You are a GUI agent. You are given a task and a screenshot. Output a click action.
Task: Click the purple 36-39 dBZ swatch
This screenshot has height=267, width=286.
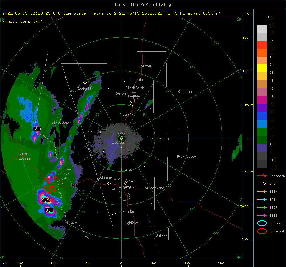coord(262,108)
